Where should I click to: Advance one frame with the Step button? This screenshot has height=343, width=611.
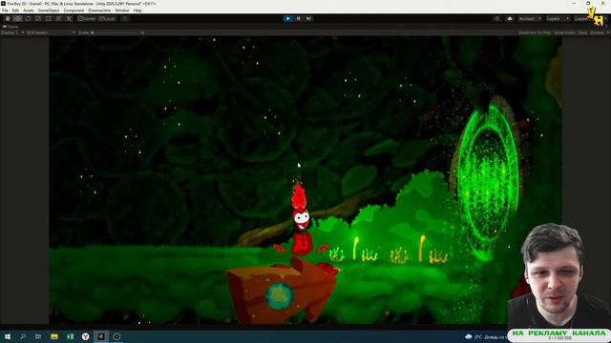point(308,19)
